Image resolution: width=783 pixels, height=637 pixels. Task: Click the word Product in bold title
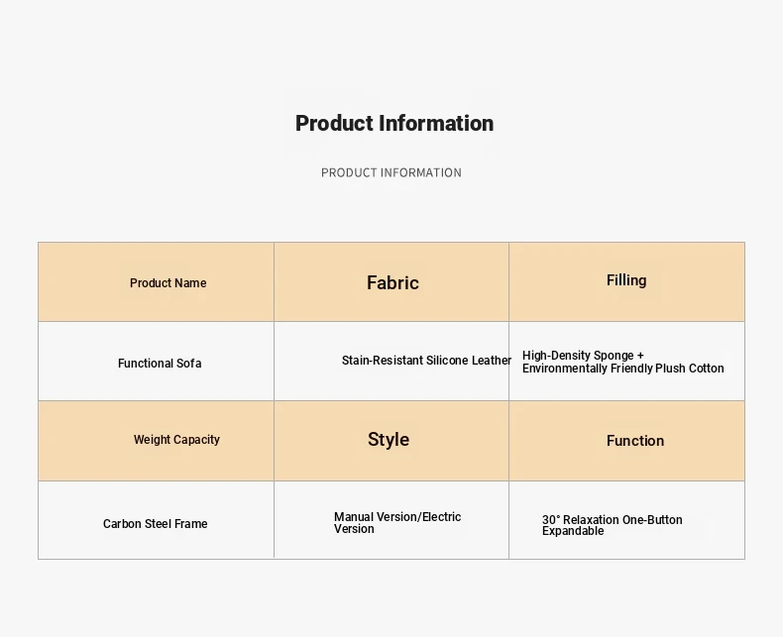click(x=334, y=123)
